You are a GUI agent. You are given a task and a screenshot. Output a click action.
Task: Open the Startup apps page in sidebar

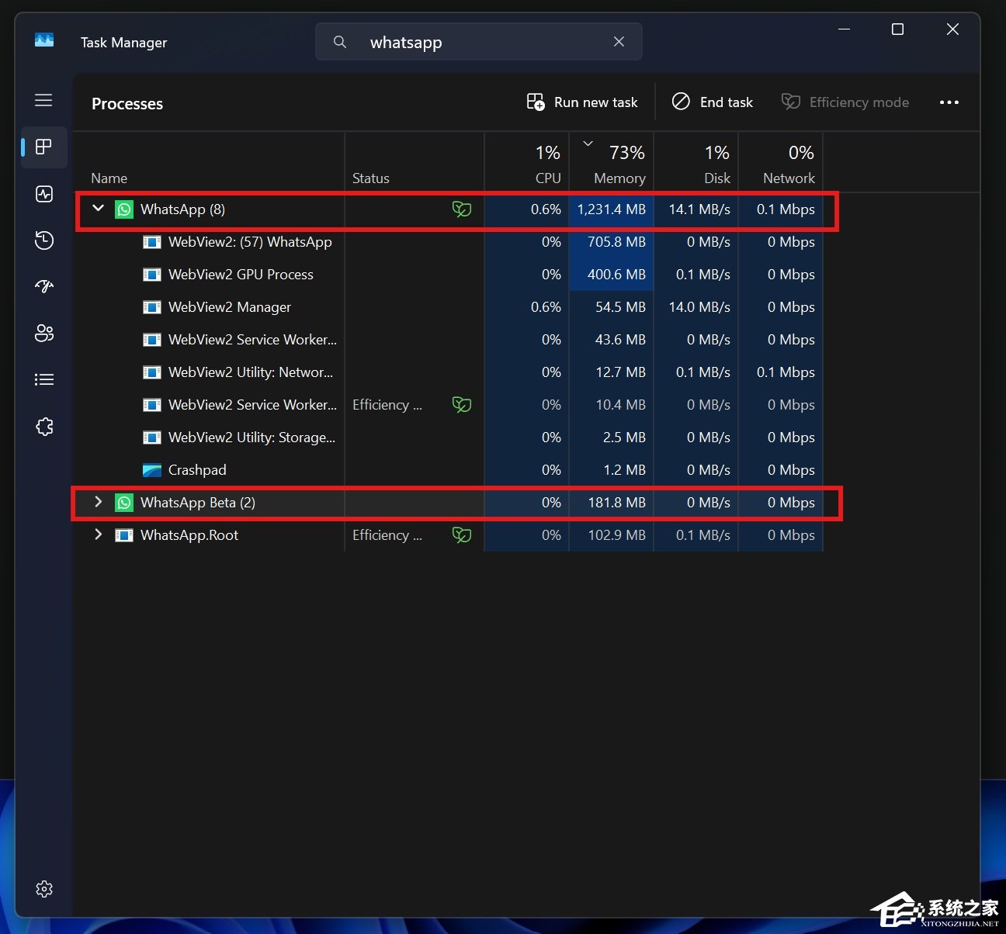(x=44, y=286)
